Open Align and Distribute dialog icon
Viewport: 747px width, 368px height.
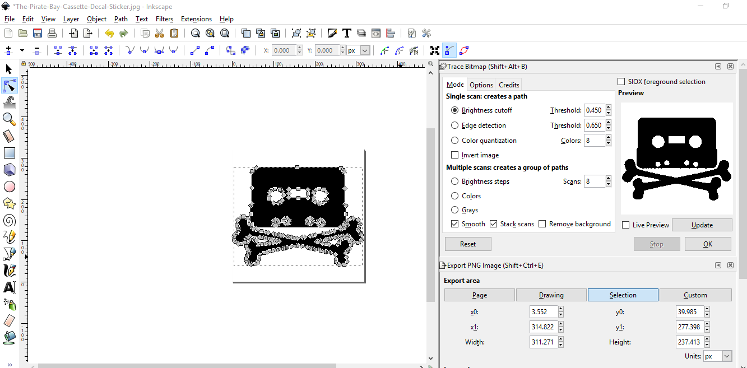pyautogui.click(x=391, y=33)
